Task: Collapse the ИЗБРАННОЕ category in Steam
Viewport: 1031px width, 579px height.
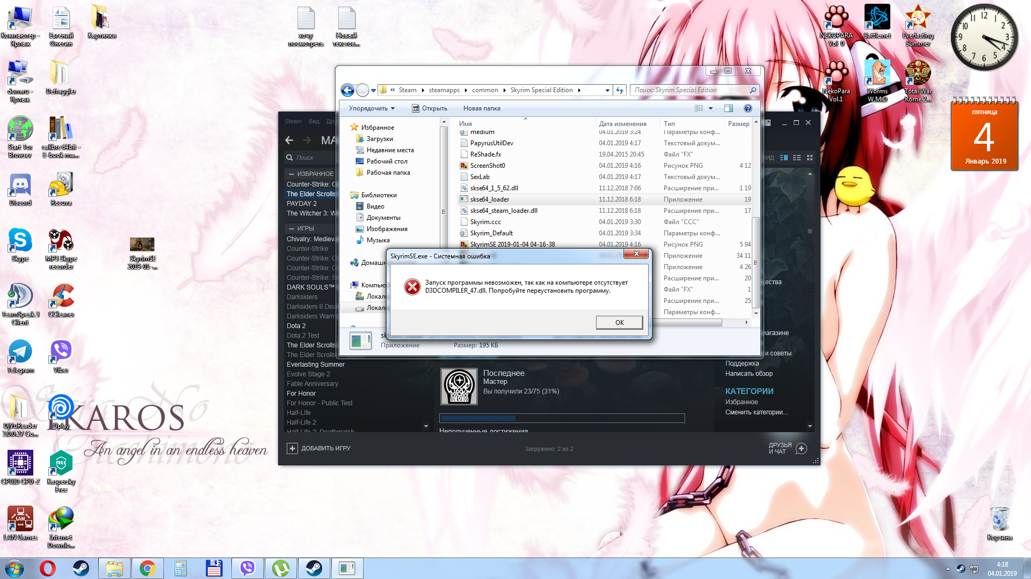Action: (x=292, y=174)
